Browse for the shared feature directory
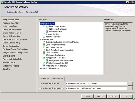The image size is (135, 101). coord(130,84)
